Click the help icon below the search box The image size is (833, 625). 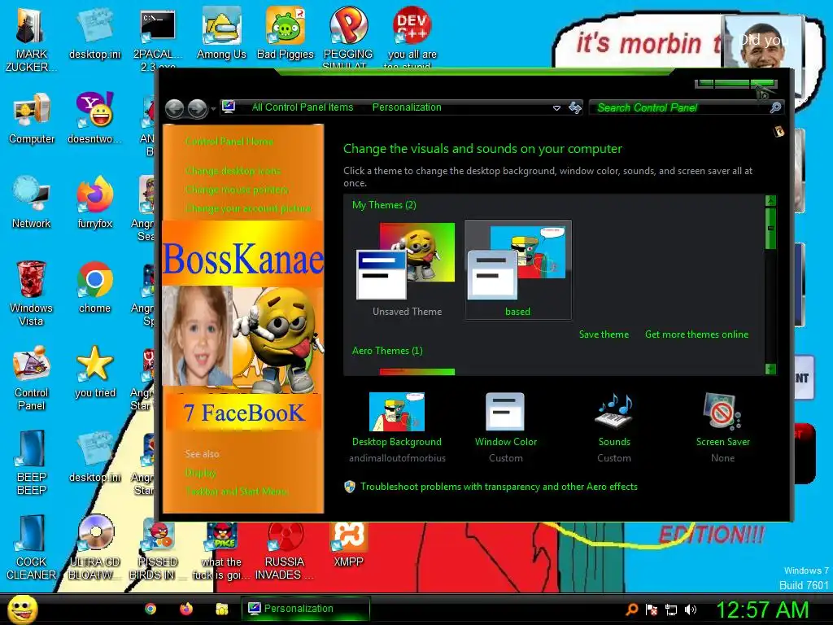778,131
